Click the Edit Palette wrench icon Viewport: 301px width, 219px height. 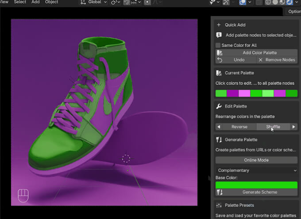(x=219, y=106)
